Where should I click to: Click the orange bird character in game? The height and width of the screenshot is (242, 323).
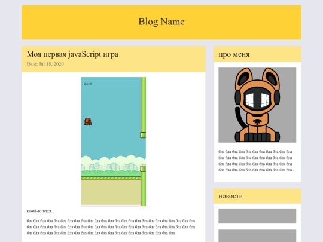point(87,121)
